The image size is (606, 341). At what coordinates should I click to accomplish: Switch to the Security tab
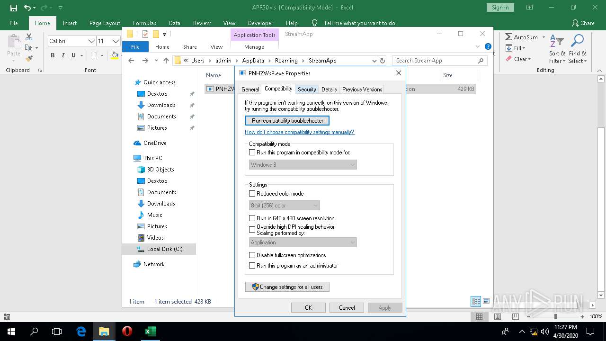click(307, 89)
